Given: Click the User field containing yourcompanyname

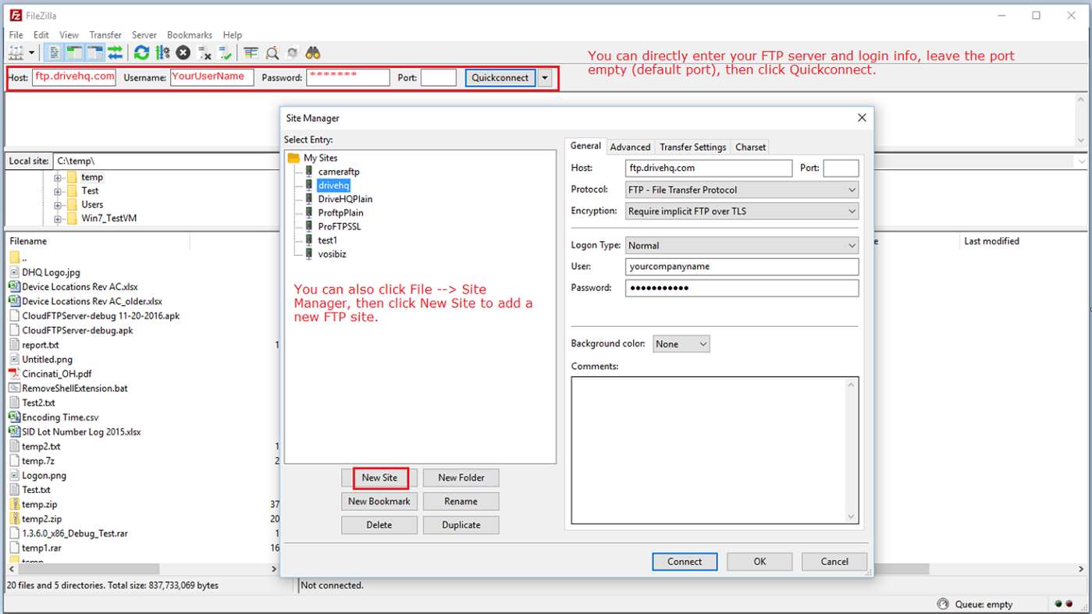Looking at the screenshot, I should point(742,266).
